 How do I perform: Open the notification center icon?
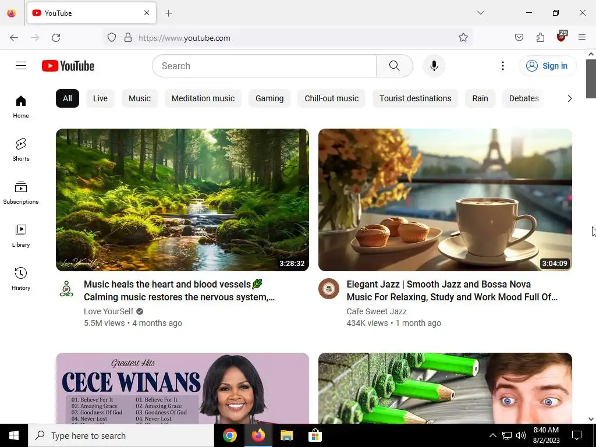pos(577,435)
